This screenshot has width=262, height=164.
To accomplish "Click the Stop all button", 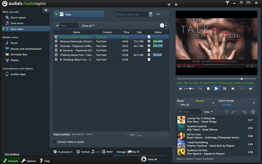I will click(150, 159).
